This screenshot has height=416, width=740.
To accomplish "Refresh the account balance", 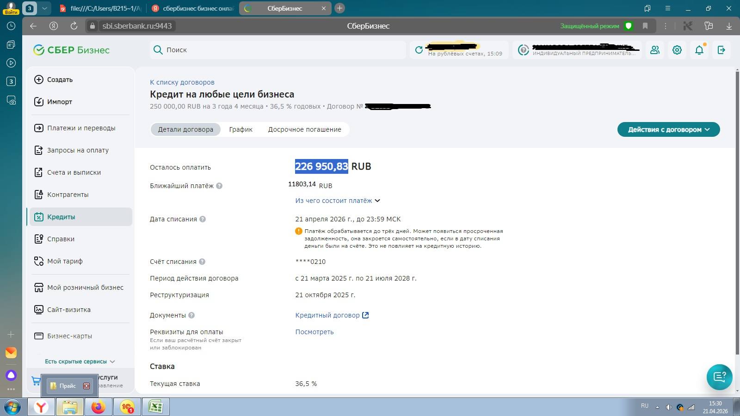I will point(419,50).
